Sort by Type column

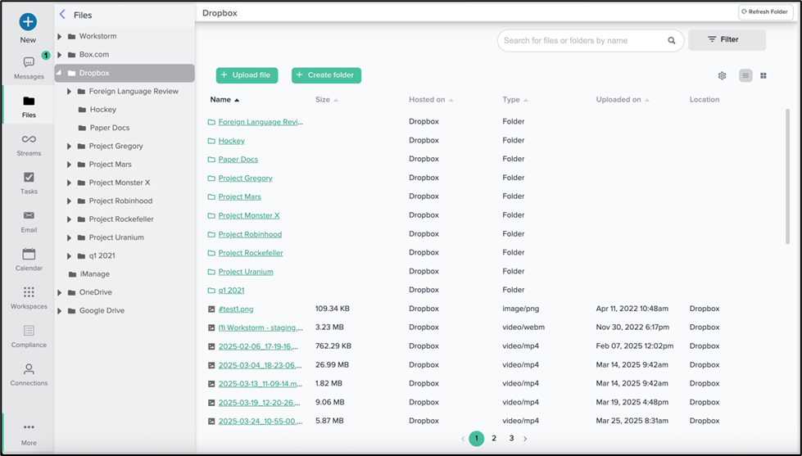(x=515, y=100)
